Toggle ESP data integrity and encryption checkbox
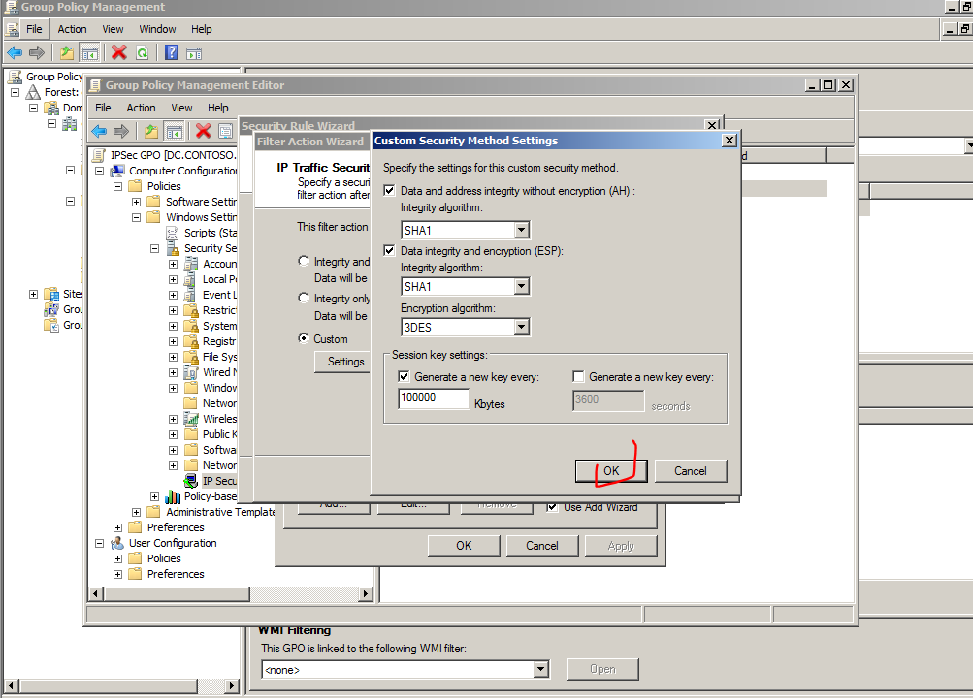The image size is (973, 698). click(x=389, y=250)
